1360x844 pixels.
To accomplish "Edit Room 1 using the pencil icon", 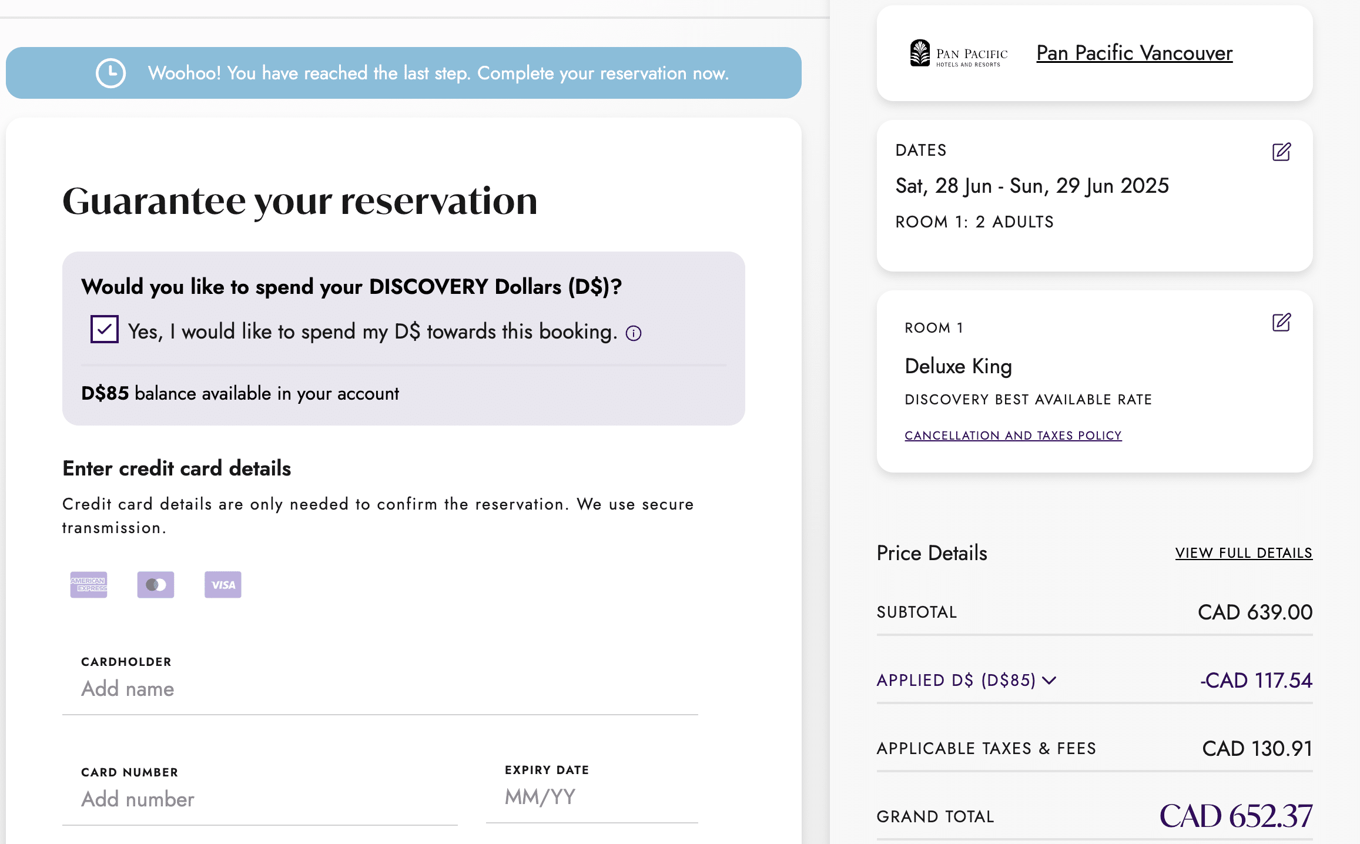I will click(x=1282, y=322).
